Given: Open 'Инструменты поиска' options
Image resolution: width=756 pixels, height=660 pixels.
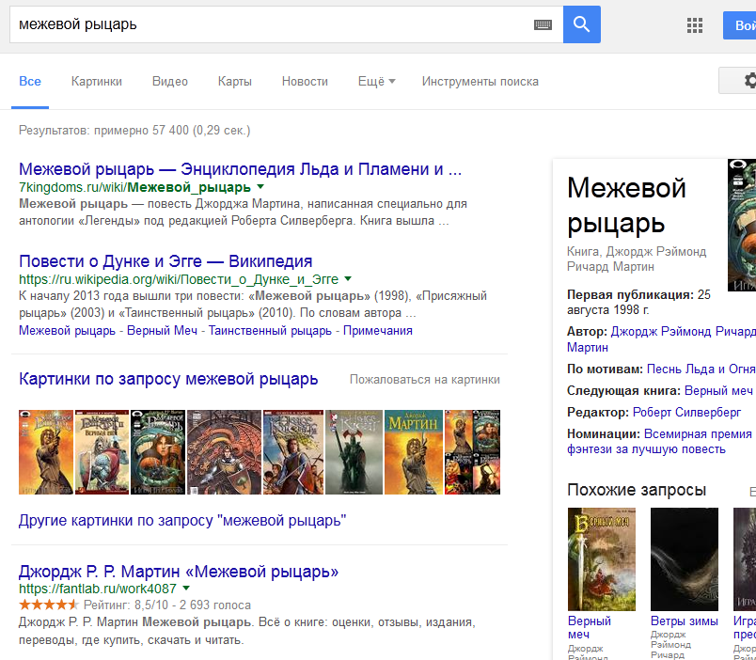Looking at the screenshot, I should pos(480,82).
